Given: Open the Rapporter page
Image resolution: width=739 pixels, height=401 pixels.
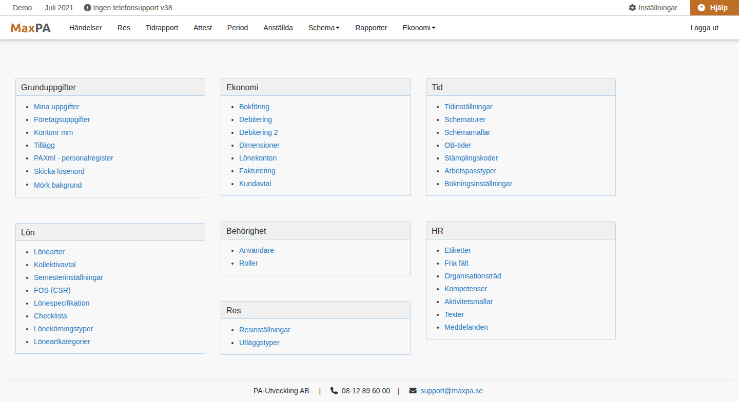Looking at the screenshot, I should tap(371, 28).
